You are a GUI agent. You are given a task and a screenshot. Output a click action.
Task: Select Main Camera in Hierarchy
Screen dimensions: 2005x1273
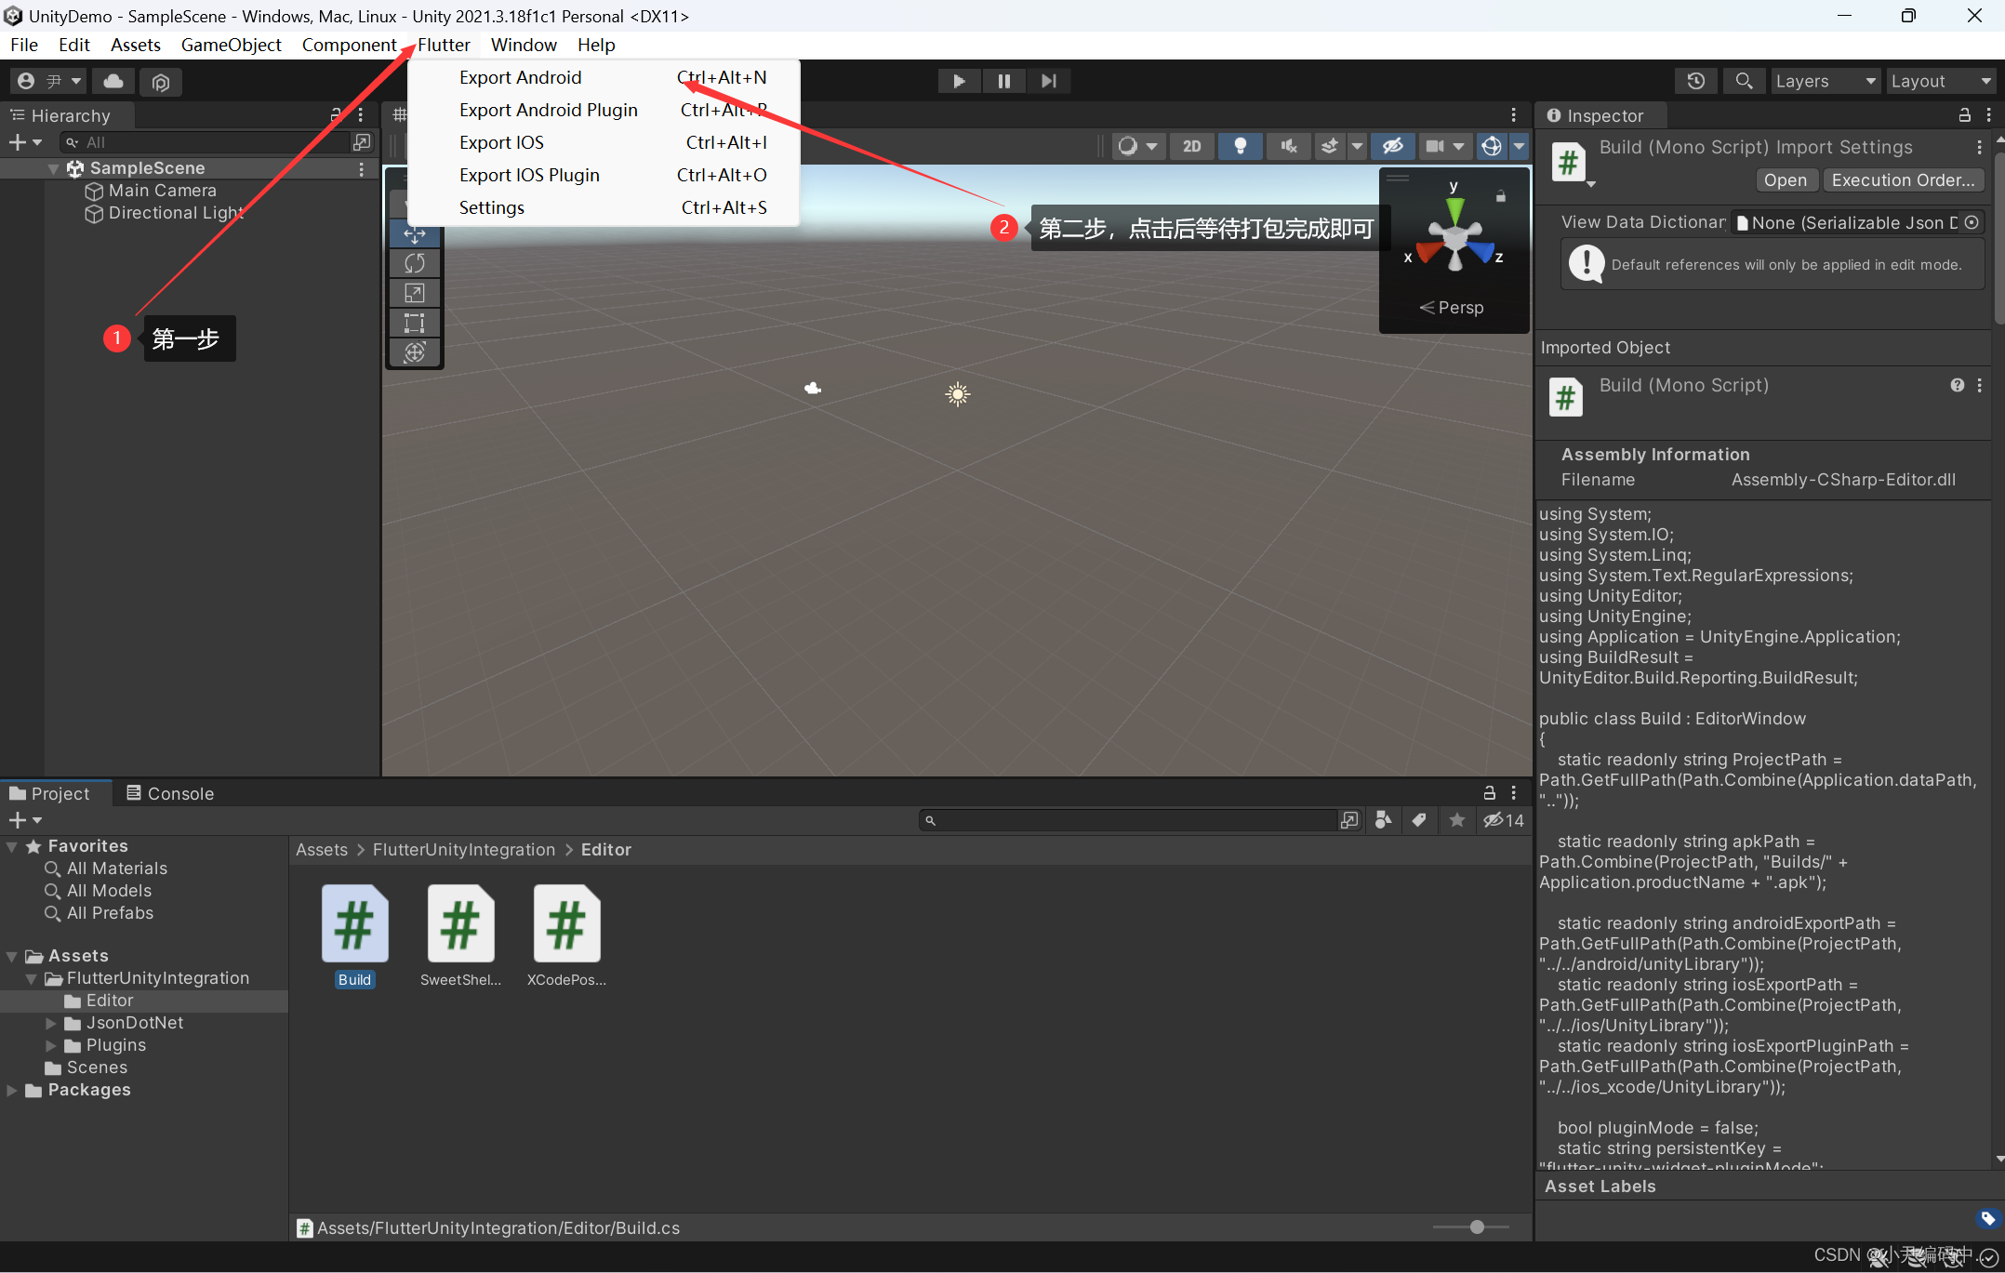click(163, 191)
